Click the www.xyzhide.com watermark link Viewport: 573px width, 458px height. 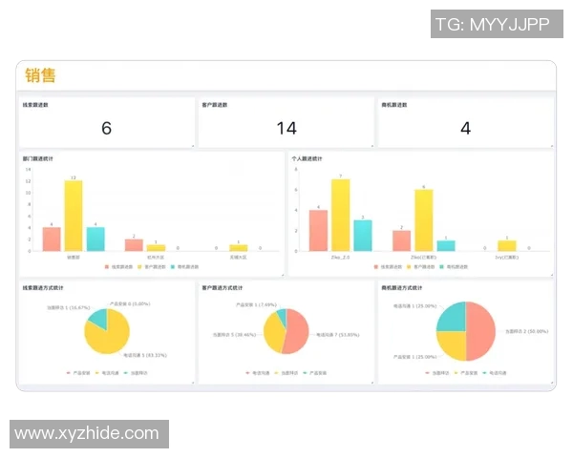tap(87, 433)
